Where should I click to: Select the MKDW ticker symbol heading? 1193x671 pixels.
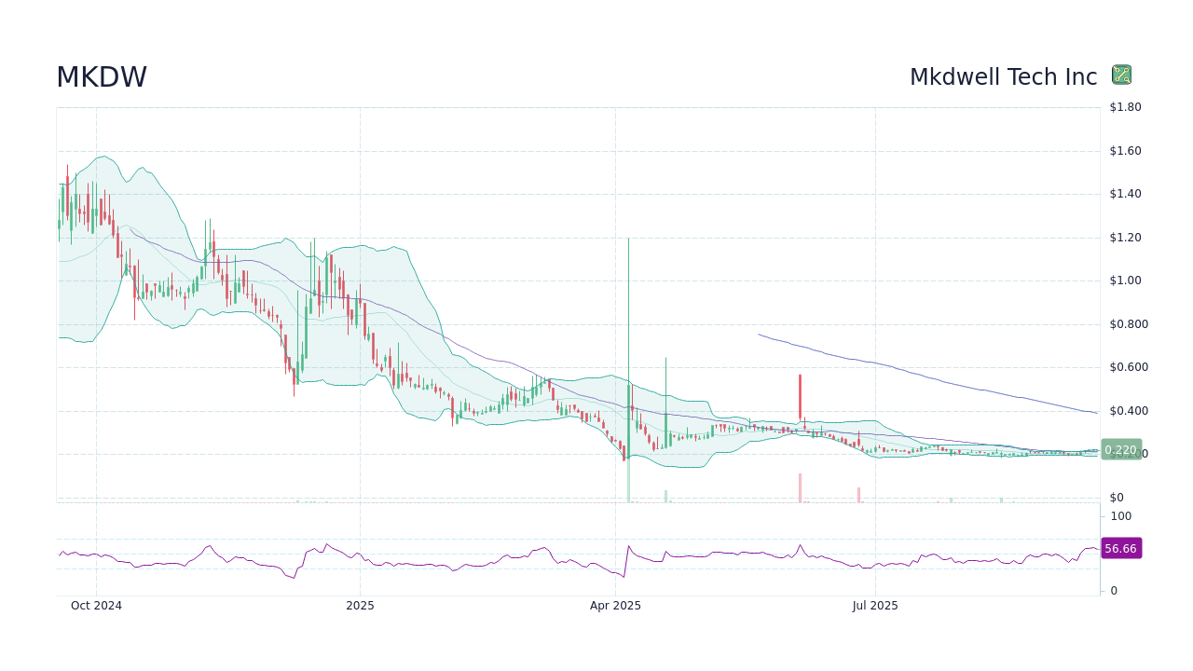click(x=102, y=76)
